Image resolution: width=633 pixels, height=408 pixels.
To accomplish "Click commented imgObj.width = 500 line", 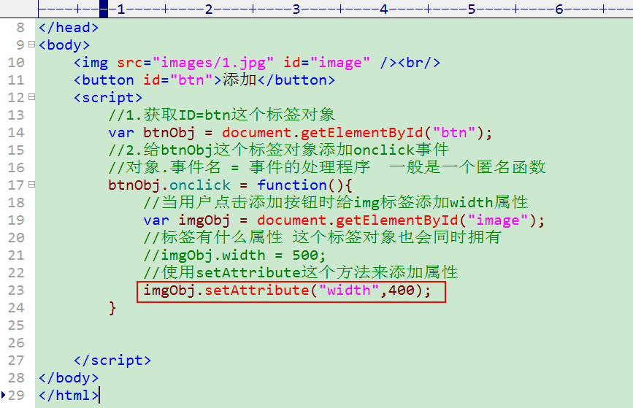I will pos(234,255).
